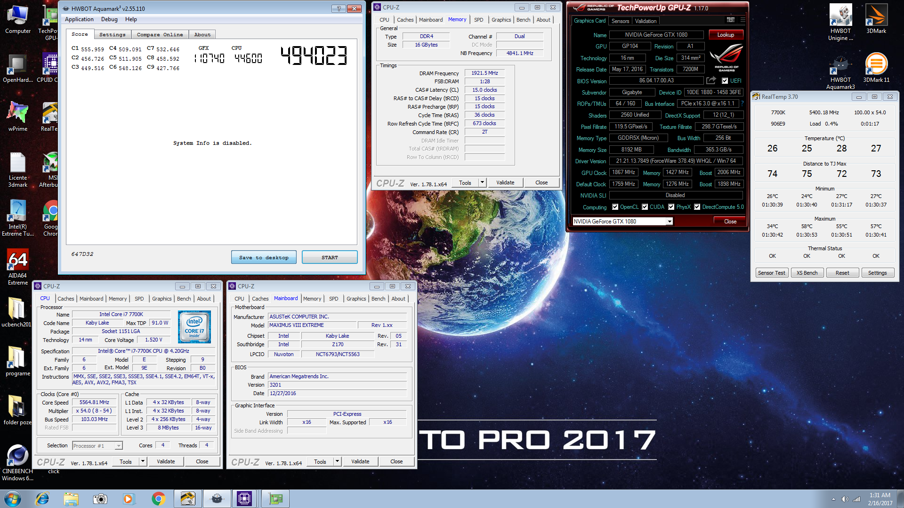The width and height of the screenshot is (904, 508).
Task: Open SPD tab in Memory CPU-Z window
Action: coord(478,20)
